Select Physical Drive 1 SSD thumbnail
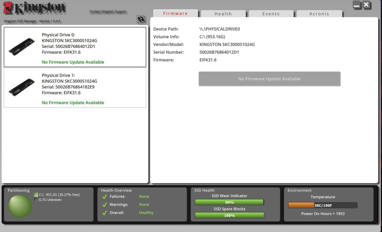This screenshot has width=382, height=232. pyautogui.click(x=21, y=87)
